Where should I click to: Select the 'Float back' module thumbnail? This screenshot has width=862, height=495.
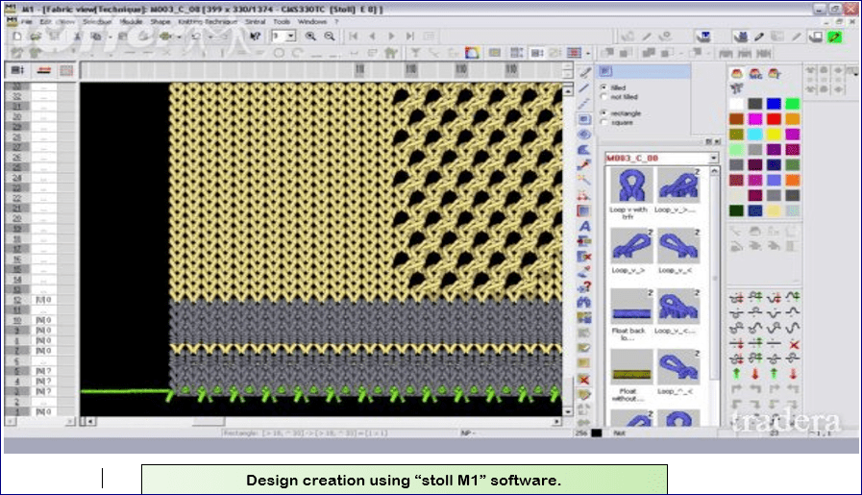(631, 307)
